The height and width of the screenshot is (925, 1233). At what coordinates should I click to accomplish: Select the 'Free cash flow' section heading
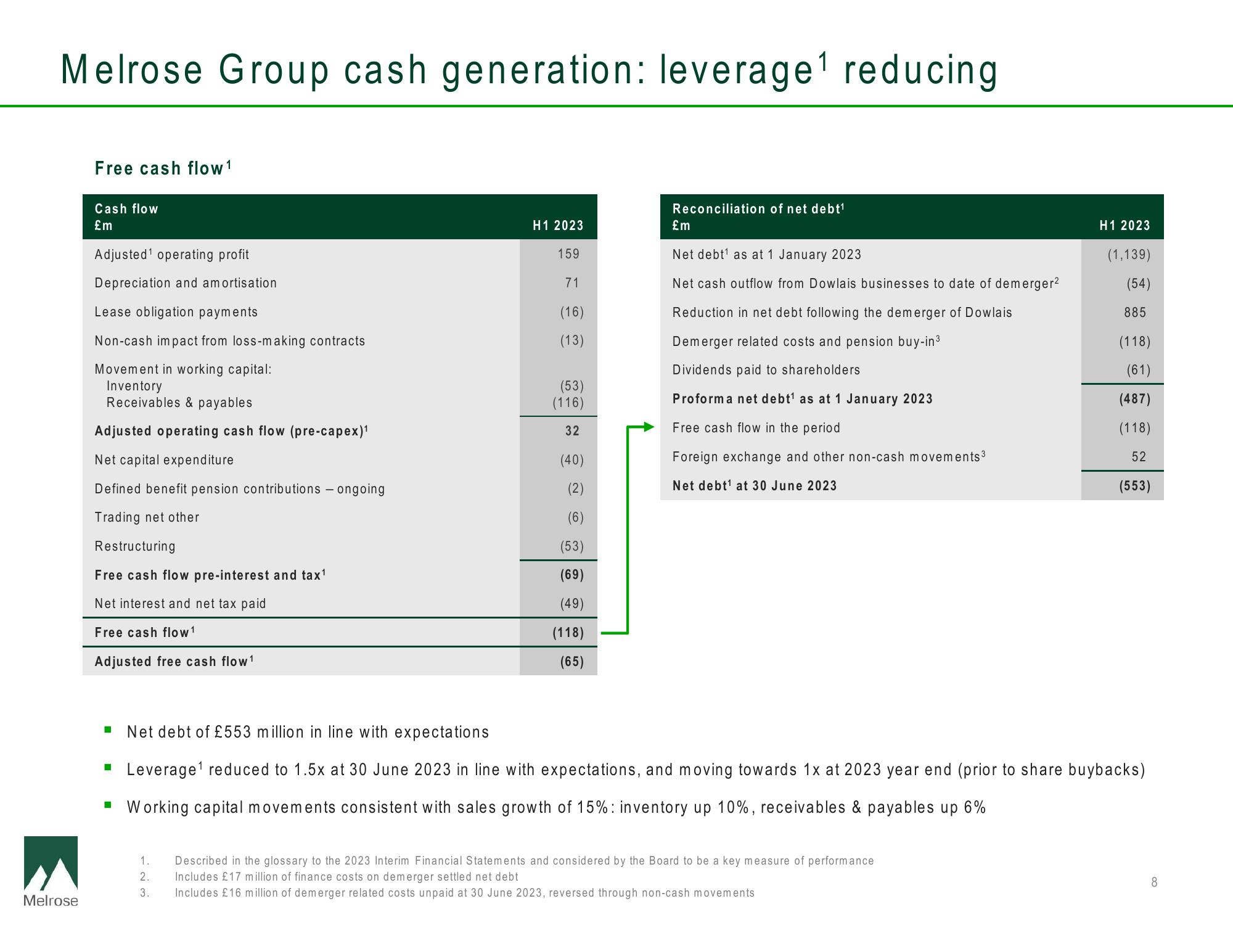point(163,168)
